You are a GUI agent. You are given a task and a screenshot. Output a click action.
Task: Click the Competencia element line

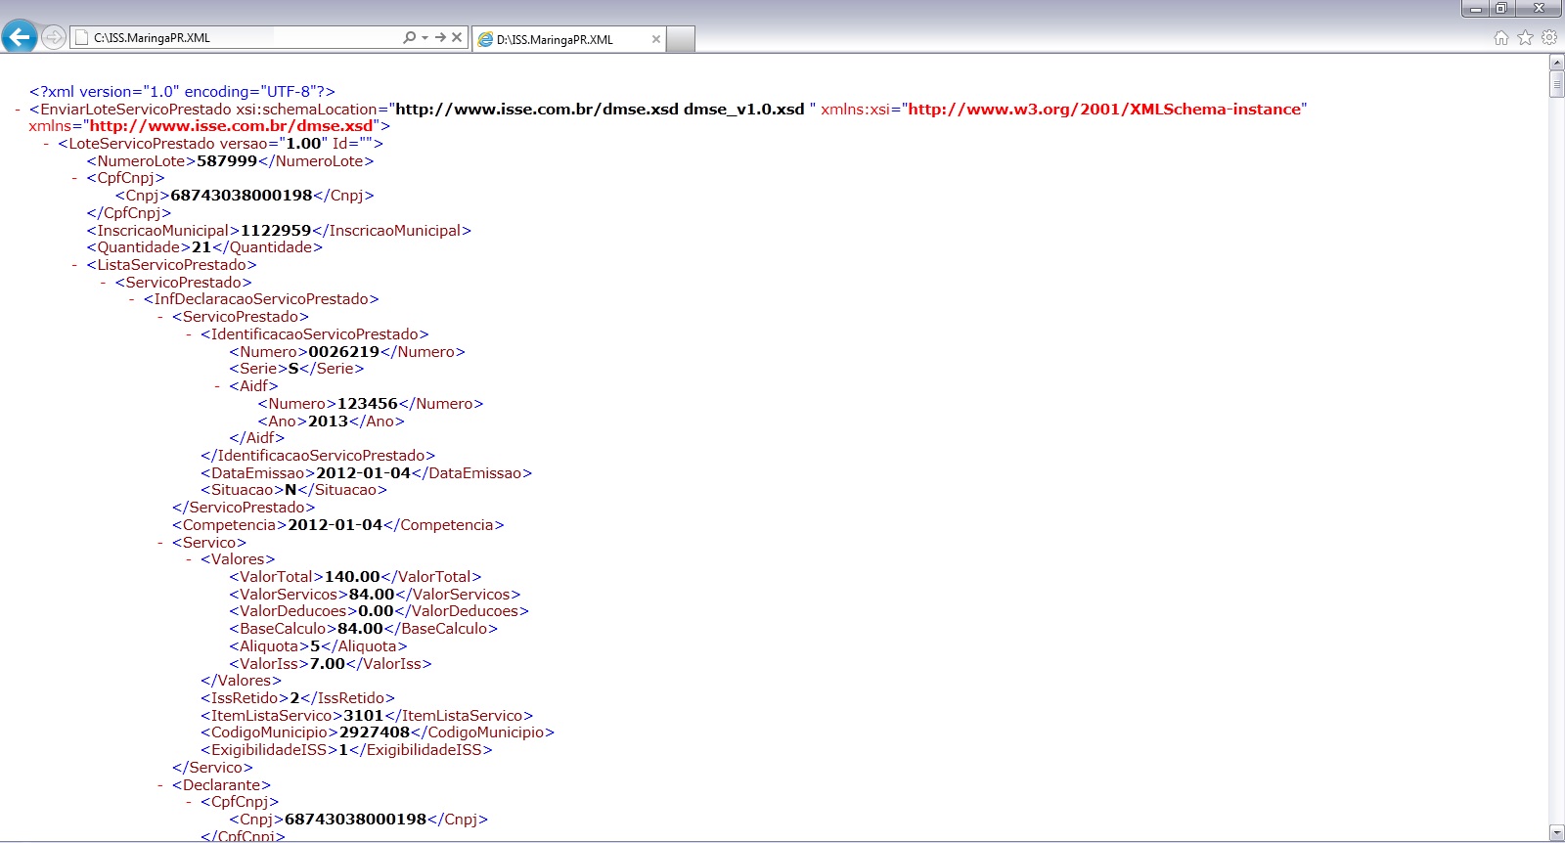(338, 525)
